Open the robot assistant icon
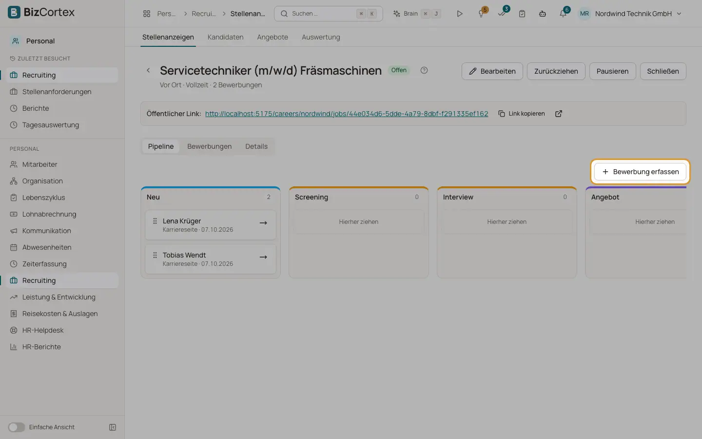The image size is (702, 439). click(543, 14)
